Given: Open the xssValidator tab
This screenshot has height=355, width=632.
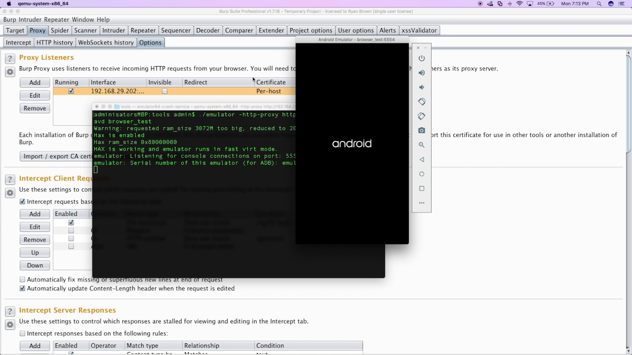Looking at the screenshot, I should (x=419, y=31).
